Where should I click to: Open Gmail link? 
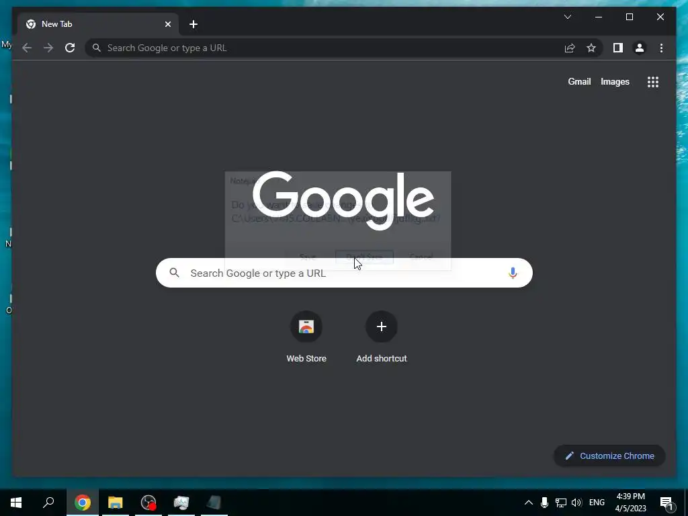click(x=579, y=81)
